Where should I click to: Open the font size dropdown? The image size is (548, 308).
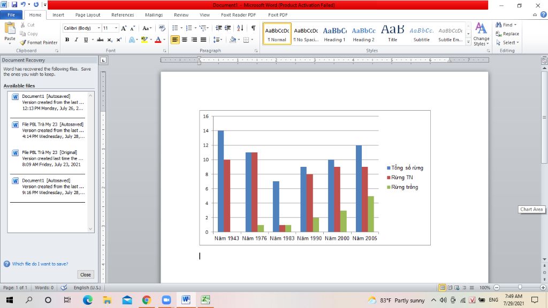[x=116, y=28]
